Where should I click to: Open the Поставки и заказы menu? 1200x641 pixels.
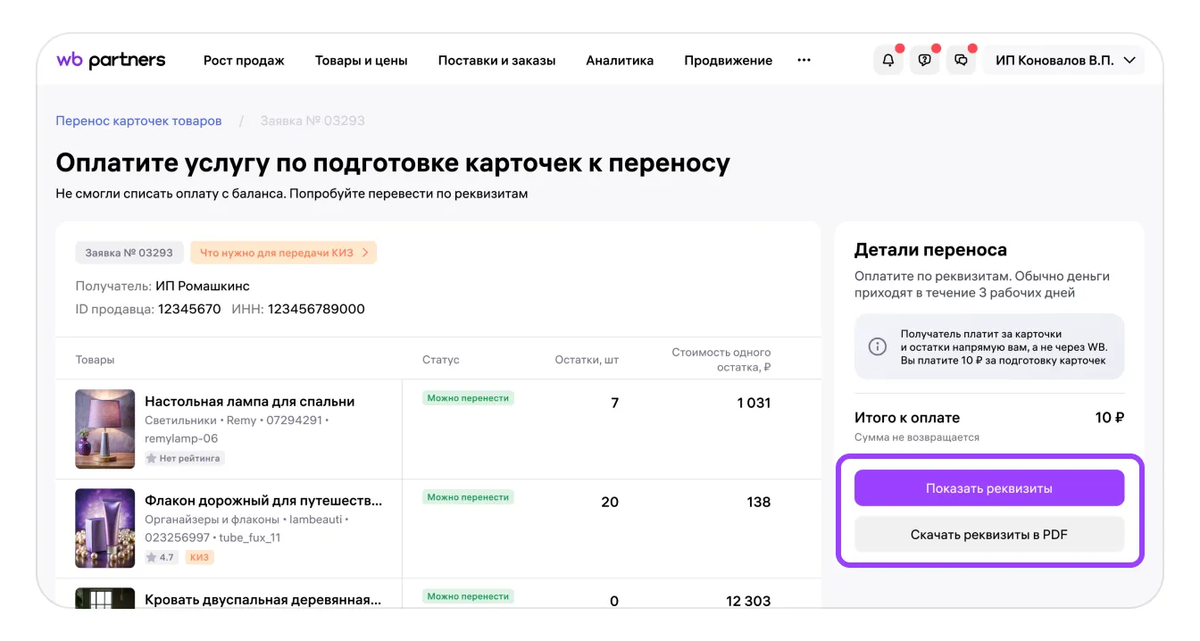tap(496, 61)
